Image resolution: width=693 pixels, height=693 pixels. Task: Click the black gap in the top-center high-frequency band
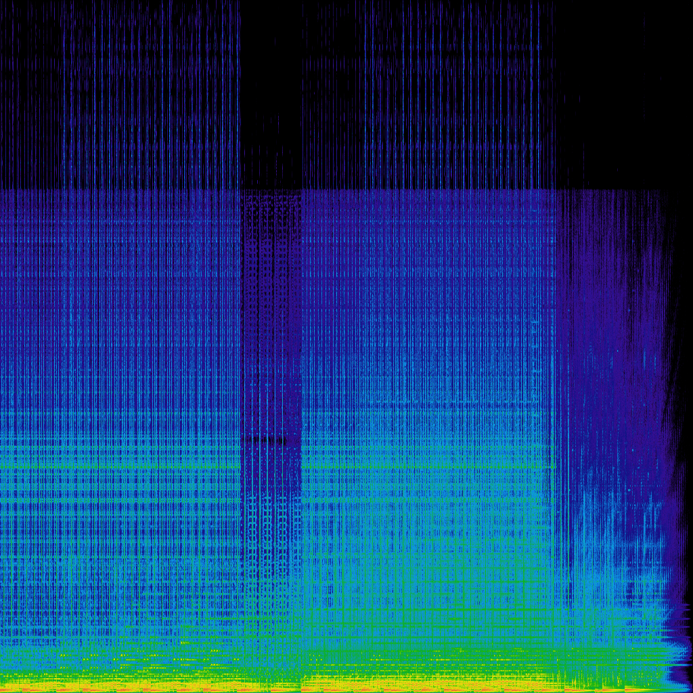point(271,88)
